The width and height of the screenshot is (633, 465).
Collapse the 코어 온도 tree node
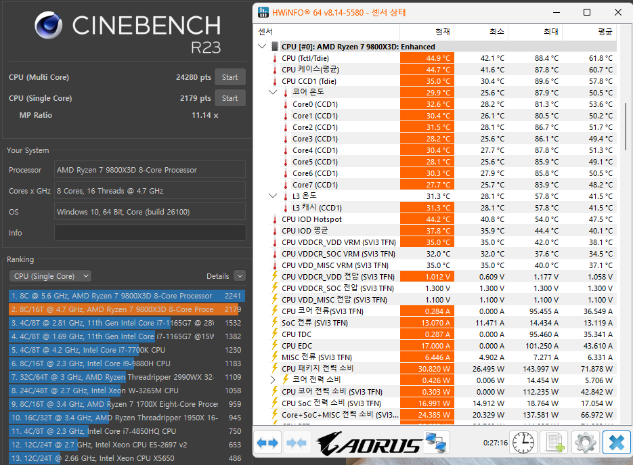273,92
